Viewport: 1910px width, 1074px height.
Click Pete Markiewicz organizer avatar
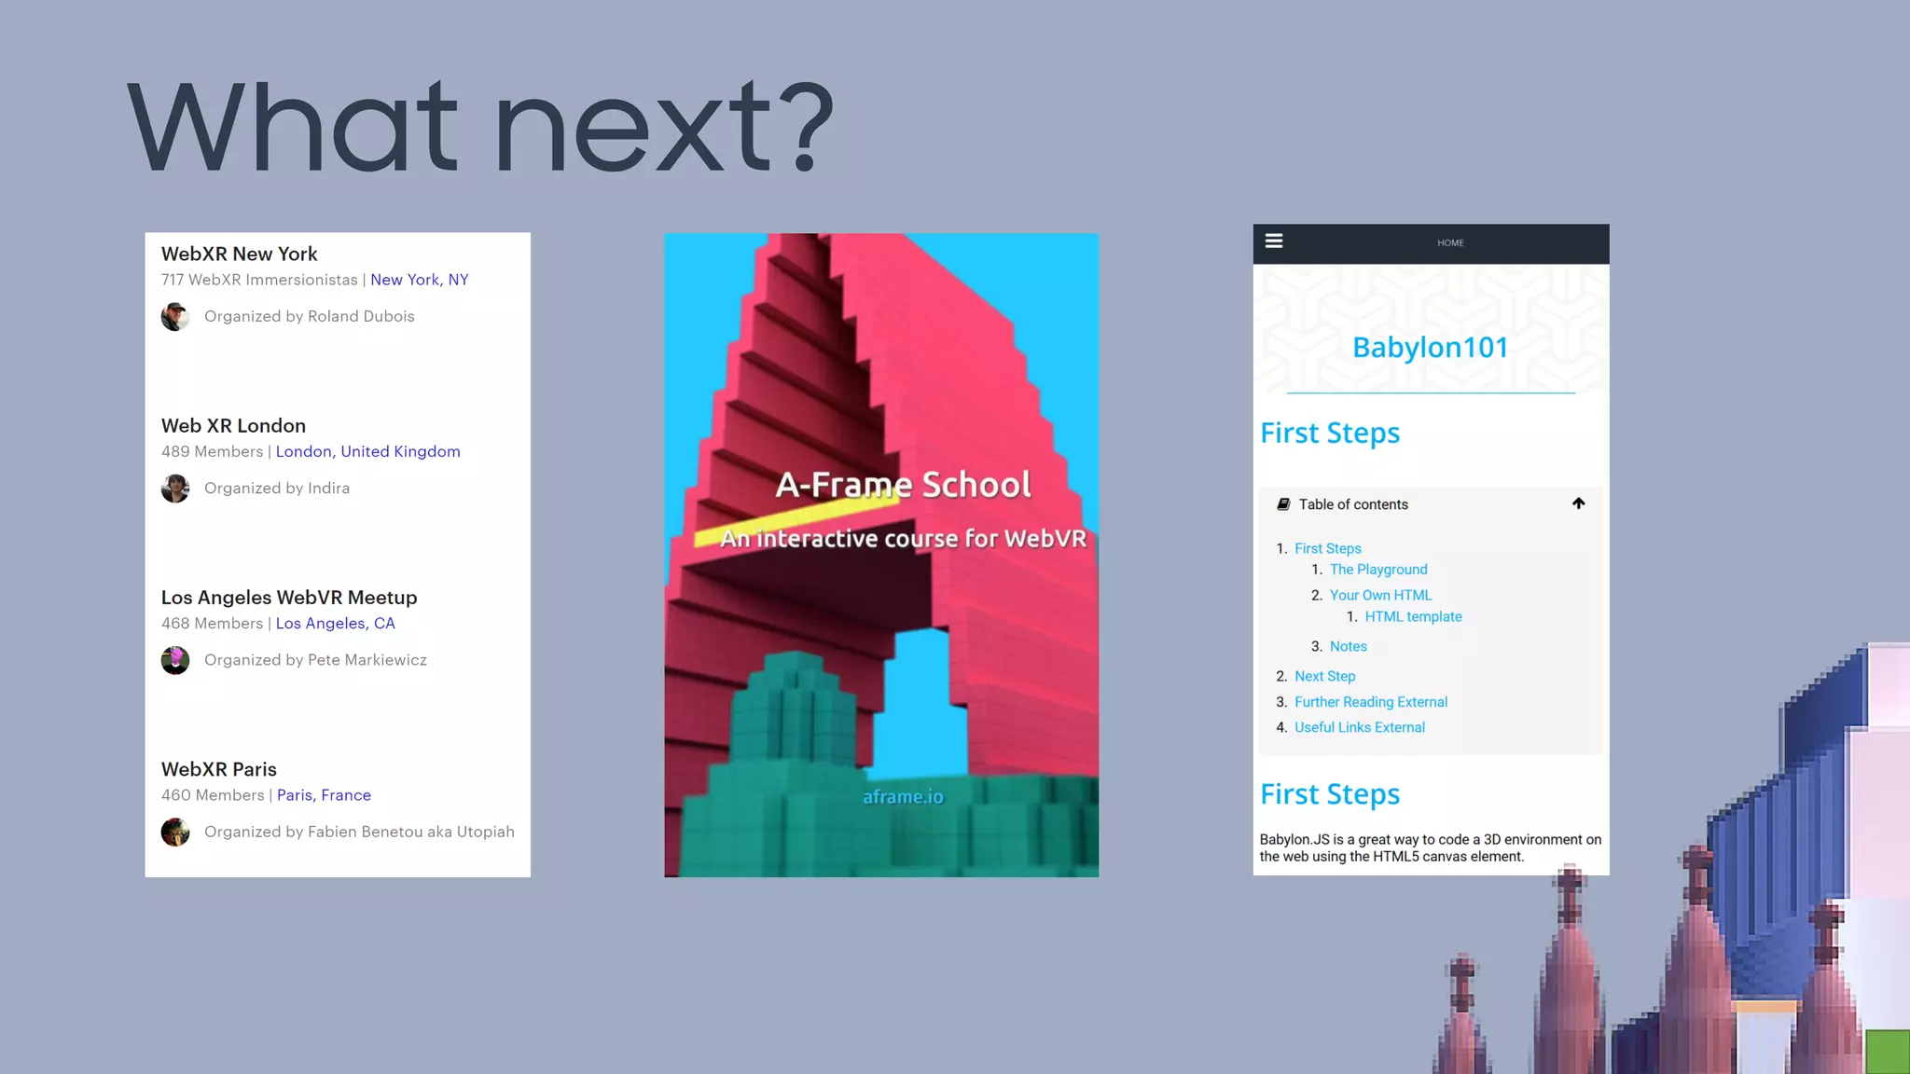coord(175,660)
